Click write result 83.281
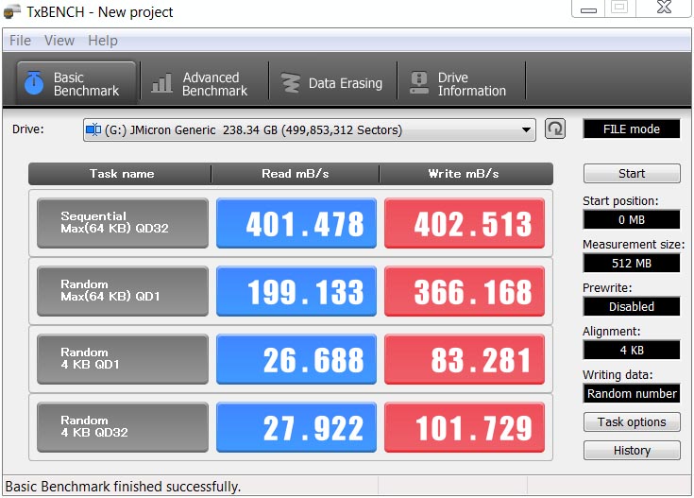Viewport: 694px width, 498px height. pyautogui.click(x=465, y=359)
